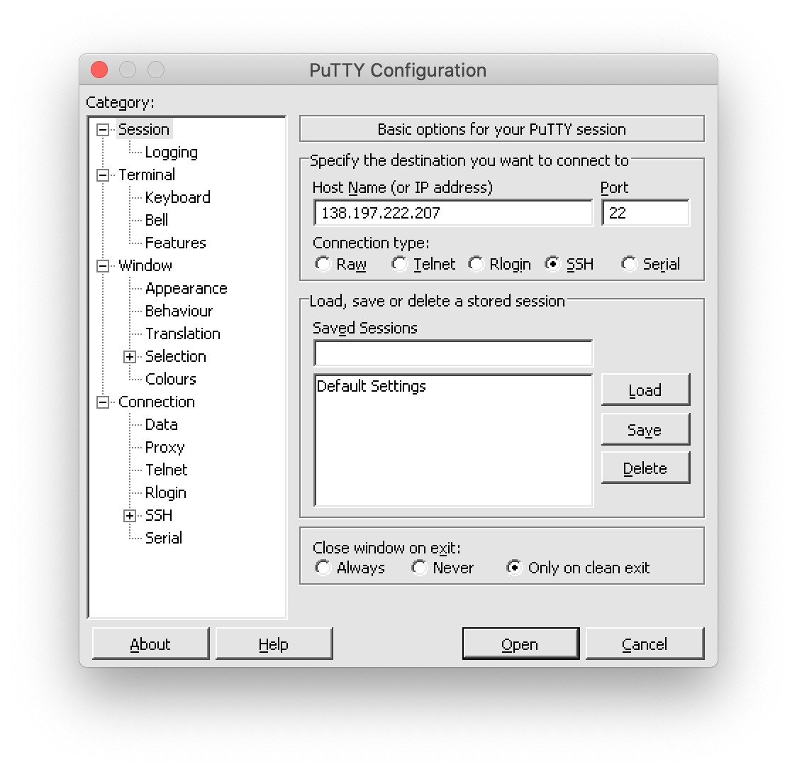This screenshot has height=772, width=797.
Task: Collapse the Window tree node
Action: [103, 266]
